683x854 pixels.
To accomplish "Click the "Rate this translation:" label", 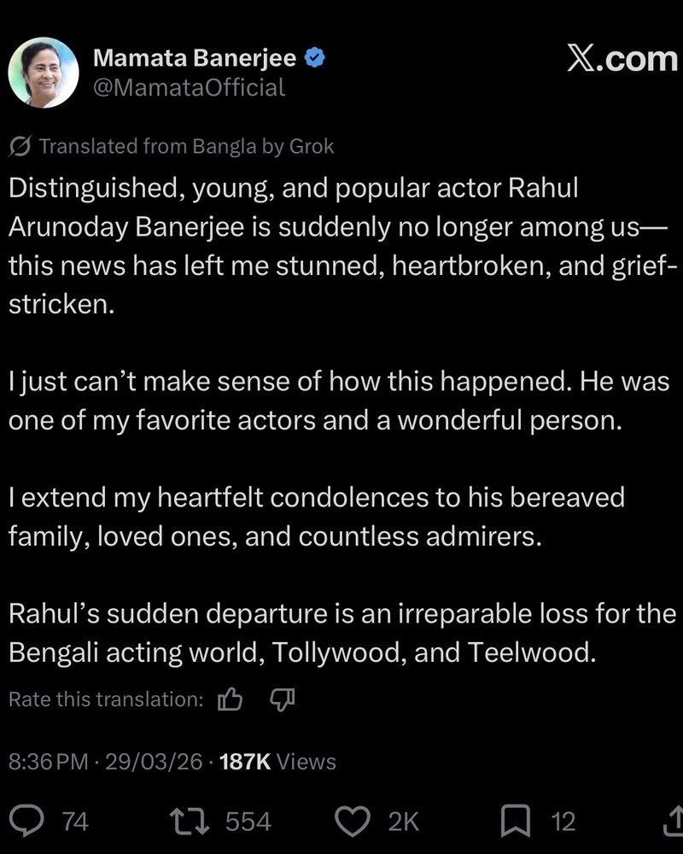I will click(106, 699).
